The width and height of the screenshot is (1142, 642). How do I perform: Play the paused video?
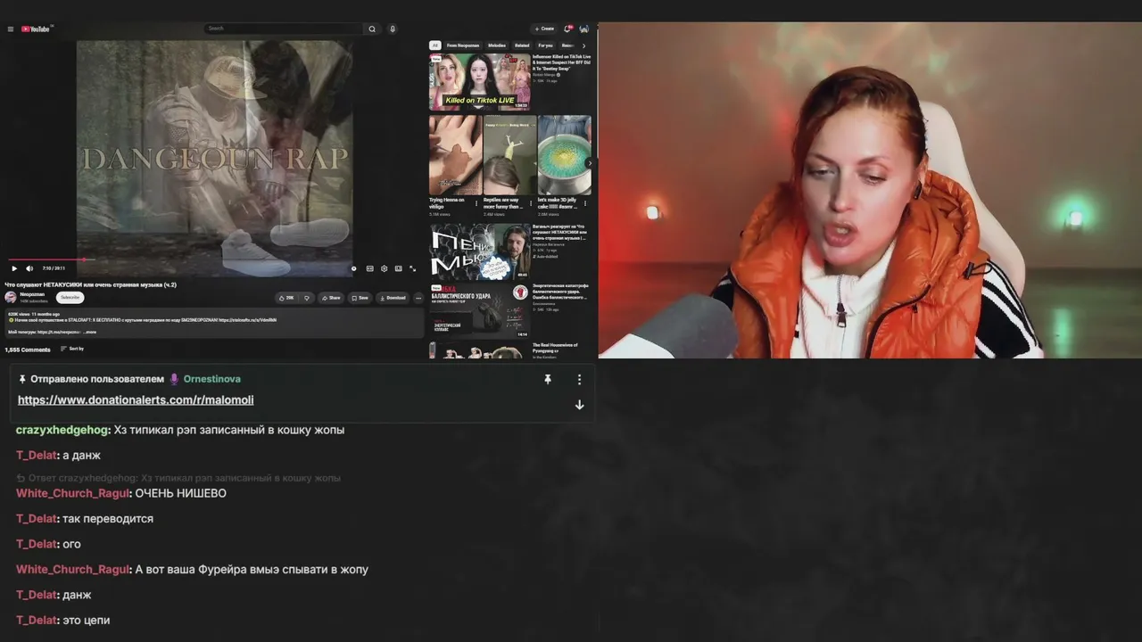click(14, 268)
